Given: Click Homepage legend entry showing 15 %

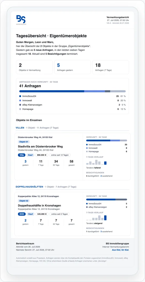Looking at the screenshot, I should (x=72, y=109).
